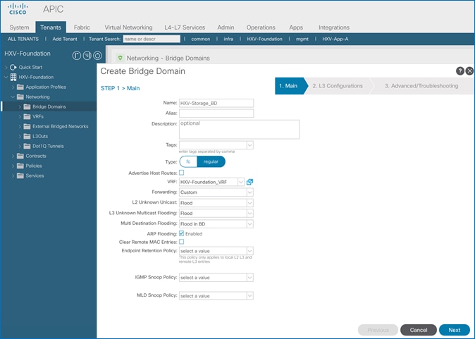
Task: Click the Dot1Q Tunnels folder icon
Action: [27, 146]
